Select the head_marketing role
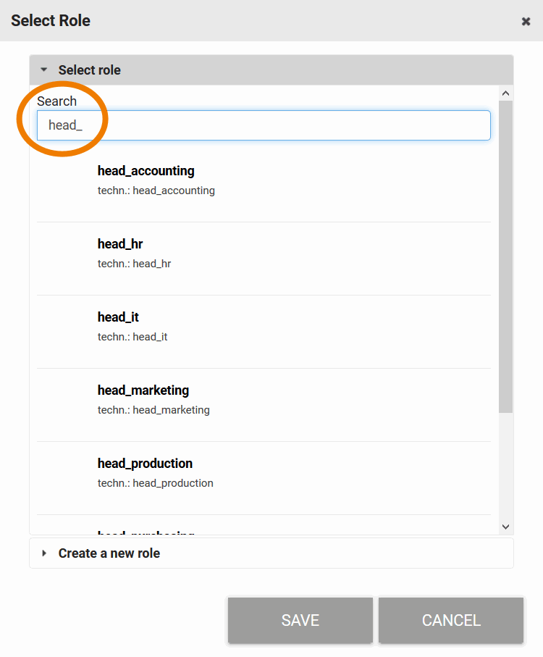The width and height of the screenshot is (543, 657). point(143,390)
